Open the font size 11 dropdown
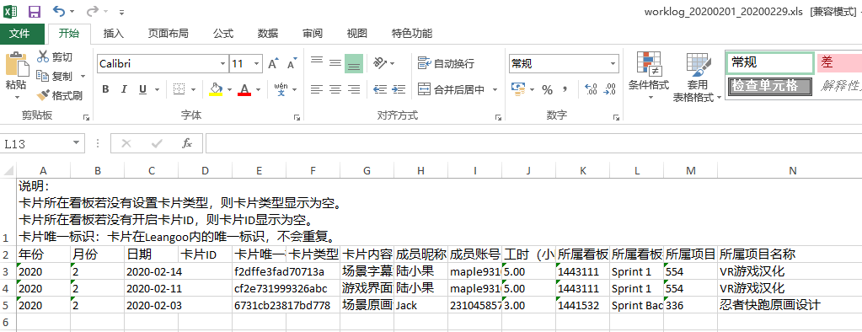This screenshot has width=862, height=332. coord(256,64)
